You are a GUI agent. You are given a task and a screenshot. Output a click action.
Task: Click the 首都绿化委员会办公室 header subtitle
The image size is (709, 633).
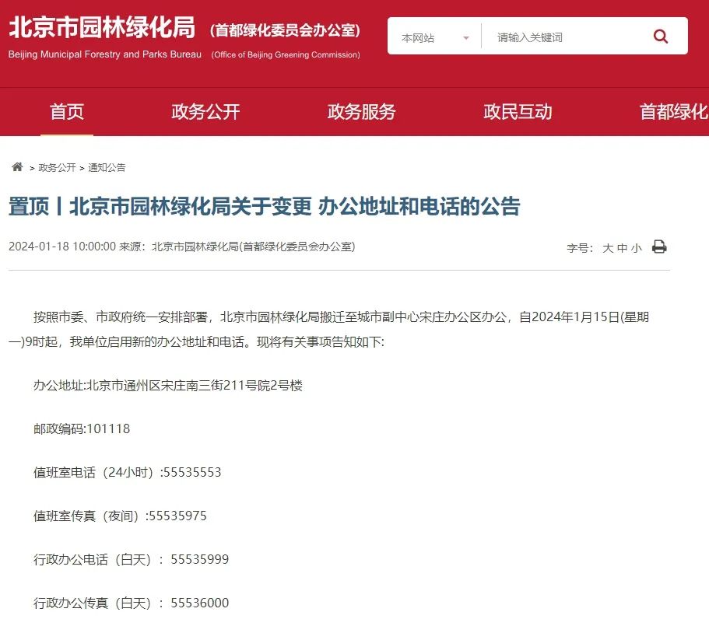(285, 30)
